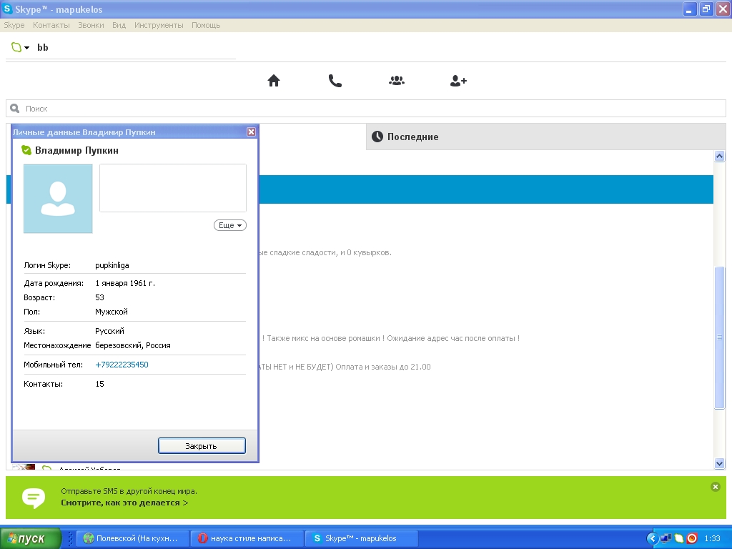The image size is (732, 549).
Task: Click the location березовский, Россия
Action: point(133,345)
